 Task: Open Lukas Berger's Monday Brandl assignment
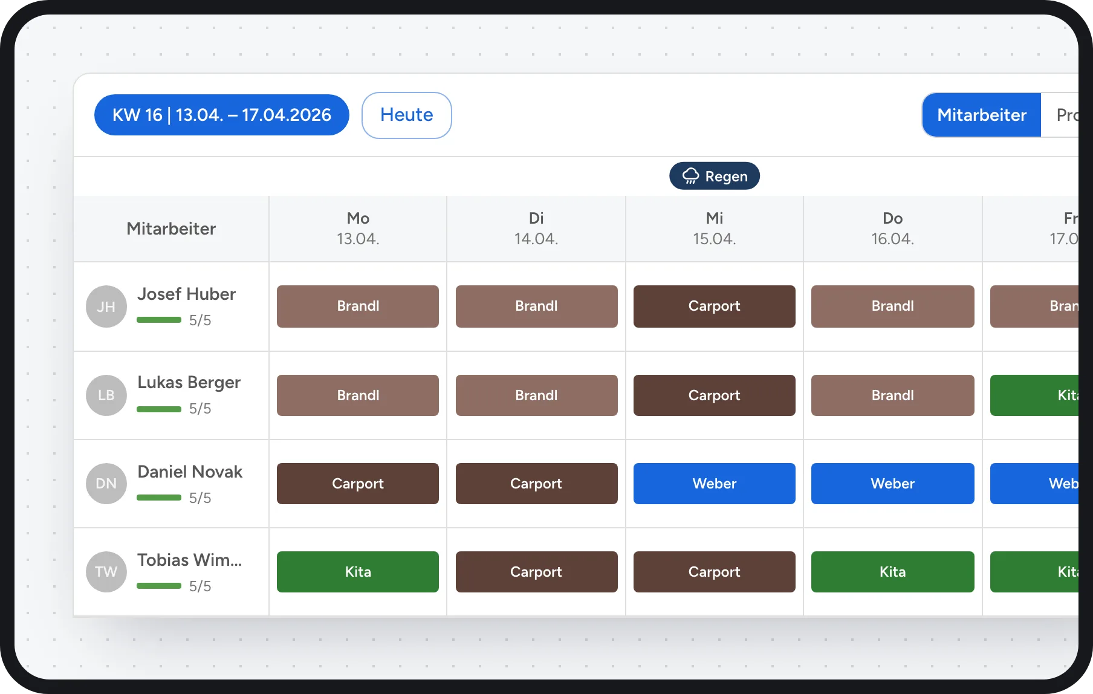point(358,395)
